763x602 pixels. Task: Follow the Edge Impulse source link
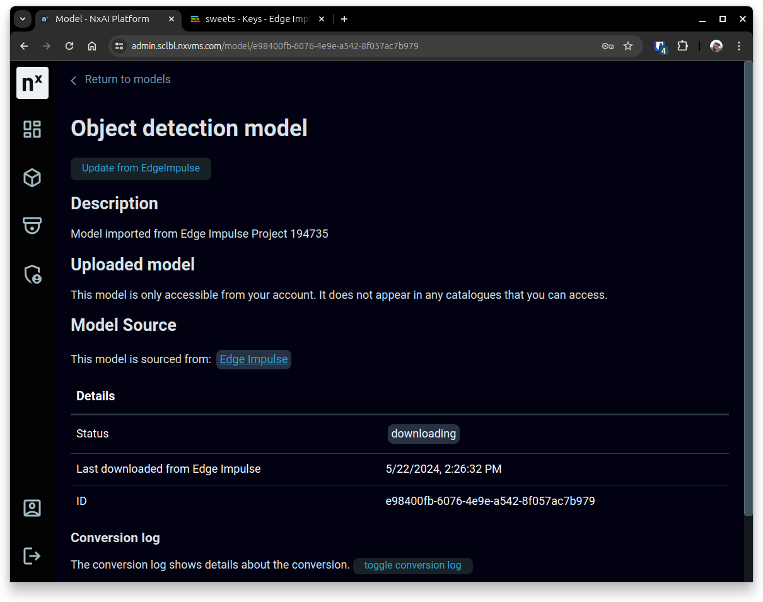tap(253, 359)
